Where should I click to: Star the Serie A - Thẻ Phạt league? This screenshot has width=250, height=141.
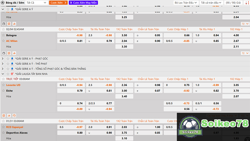point(7,64)
